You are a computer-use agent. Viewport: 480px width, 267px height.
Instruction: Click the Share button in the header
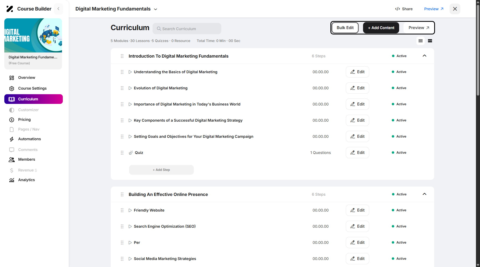pos(404,9)
